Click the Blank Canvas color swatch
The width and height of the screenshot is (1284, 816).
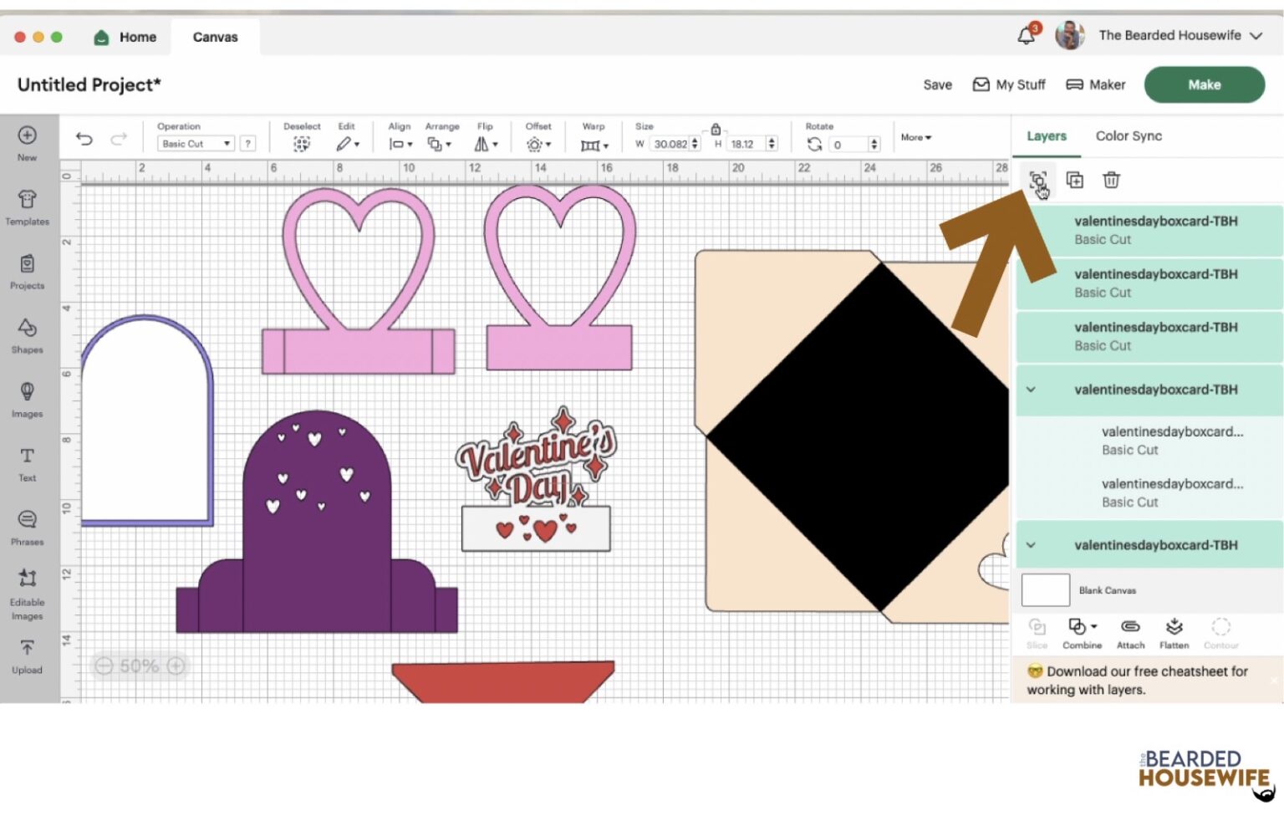[1045, 589]
